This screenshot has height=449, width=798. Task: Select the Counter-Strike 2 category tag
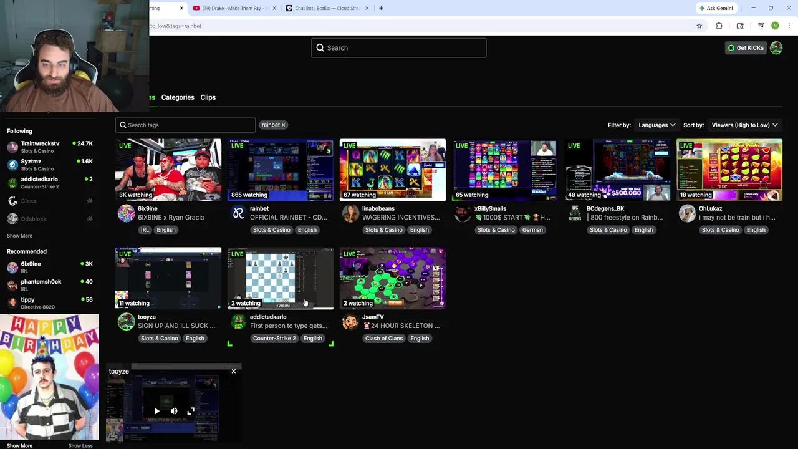click(274, 339)
